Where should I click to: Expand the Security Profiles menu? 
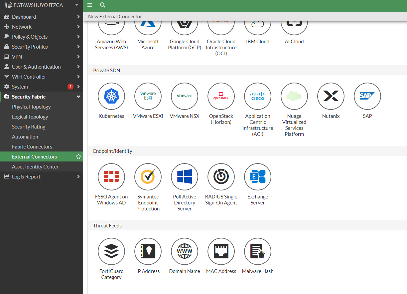tap(42, 47)
